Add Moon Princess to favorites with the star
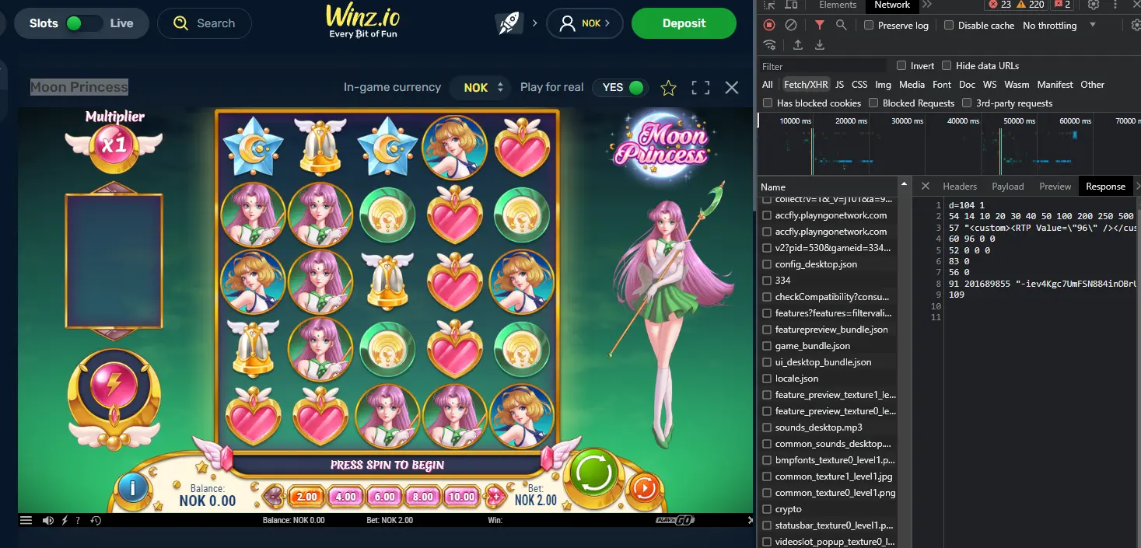1141x548 pixels. point(668,88)
